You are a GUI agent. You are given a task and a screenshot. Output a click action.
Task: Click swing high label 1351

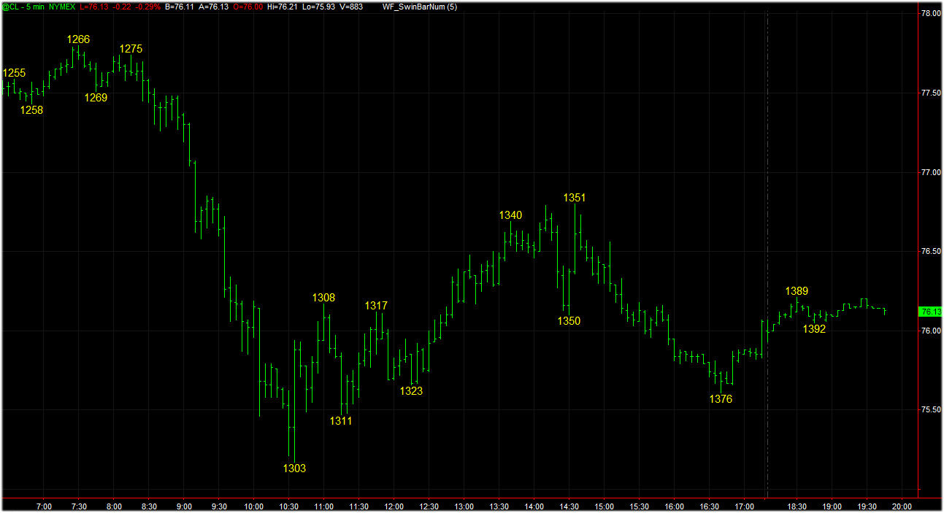pos(575,198)
